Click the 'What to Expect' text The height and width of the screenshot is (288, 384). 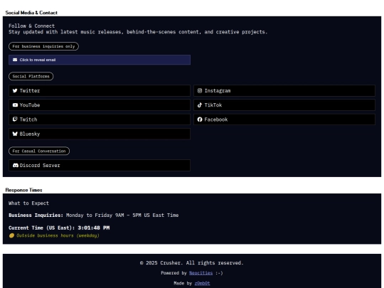click(x=28, y=203)
